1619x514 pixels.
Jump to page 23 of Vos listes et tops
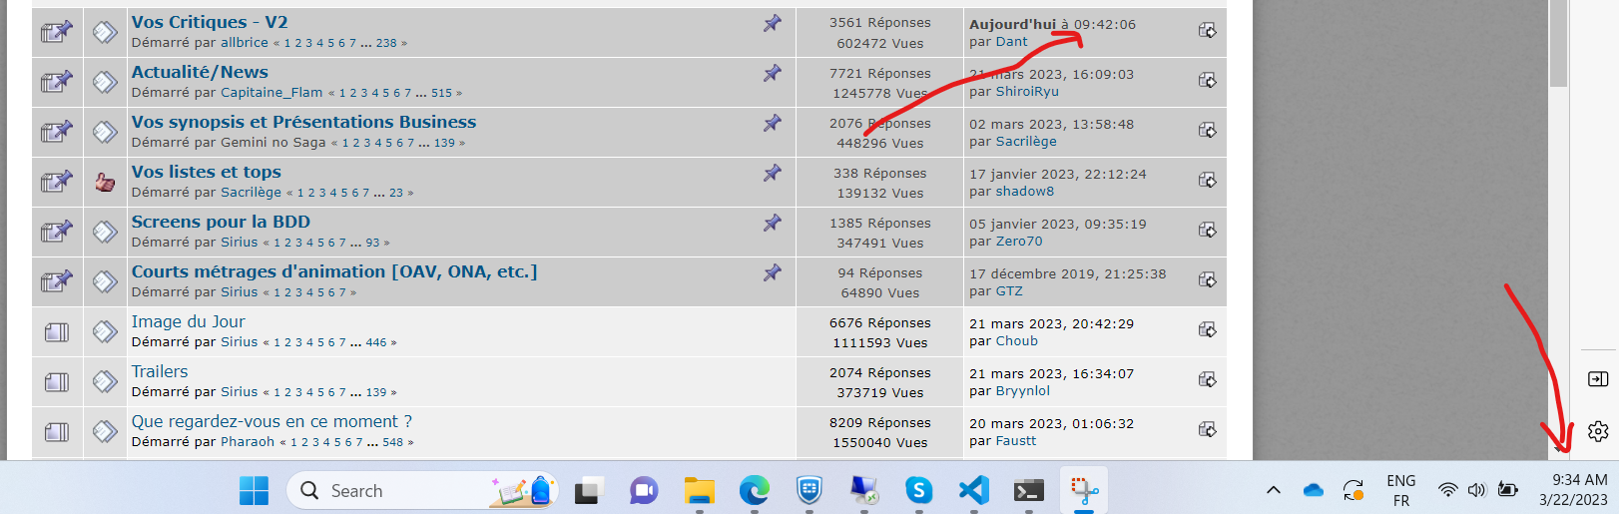[x=396, y=193]
